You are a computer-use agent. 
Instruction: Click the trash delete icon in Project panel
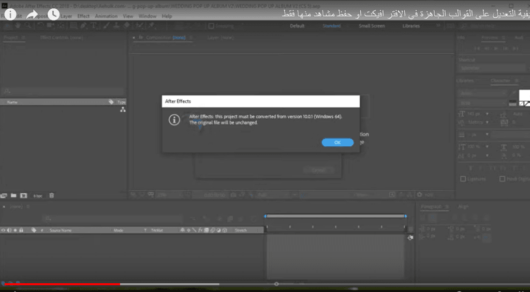pos(51,195)
